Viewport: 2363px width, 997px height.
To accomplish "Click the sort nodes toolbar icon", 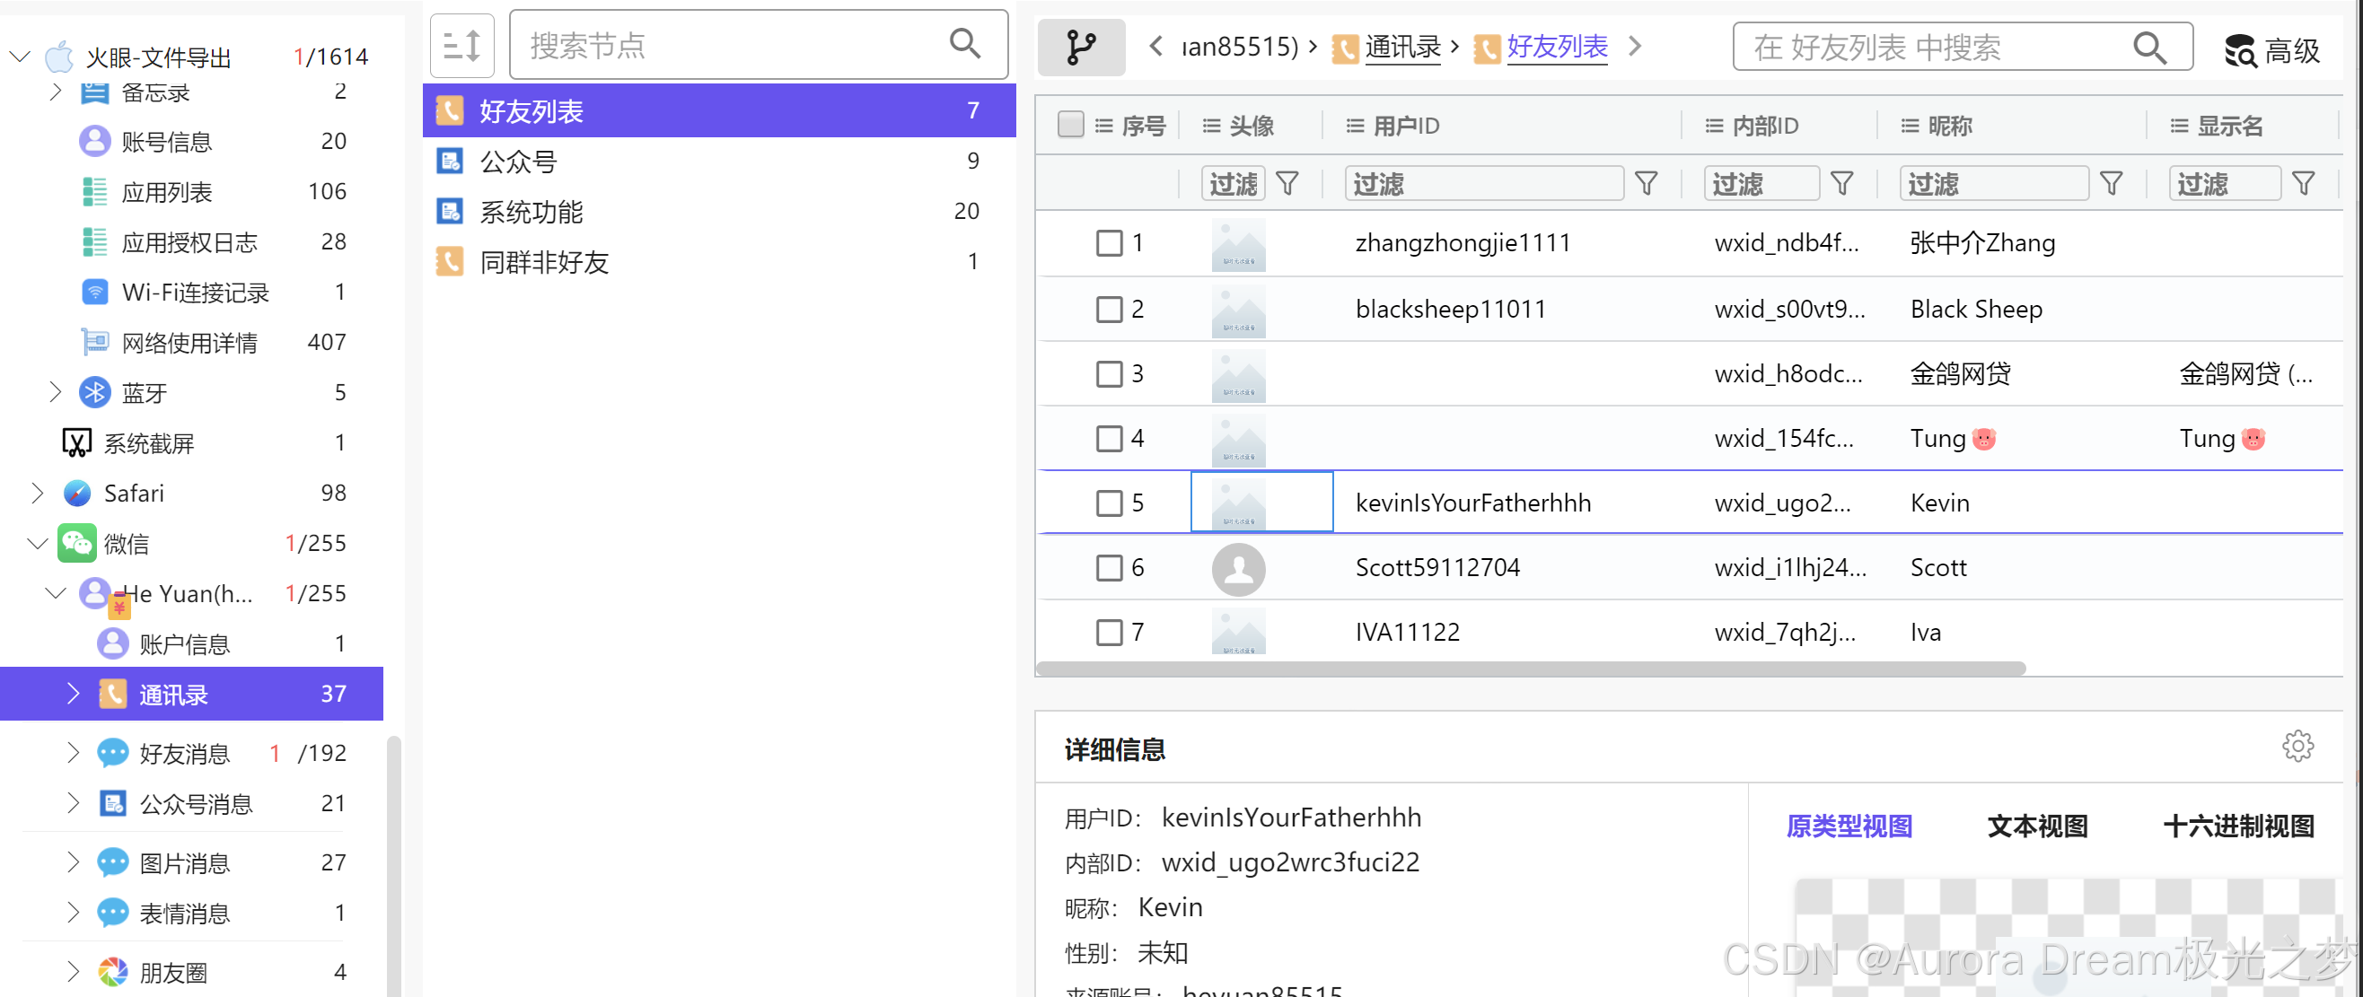I will point(461,46).
